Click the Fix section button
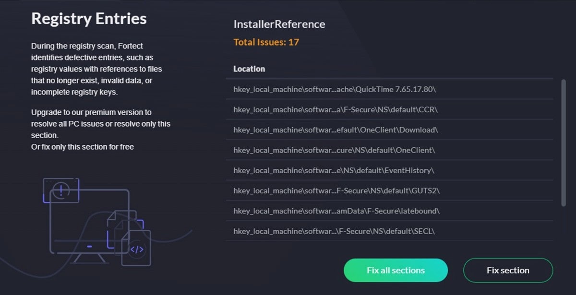 click(x=508, y=270)
